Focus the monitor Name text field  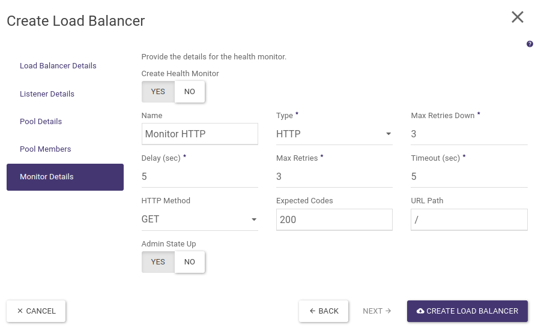pos(200,134)
